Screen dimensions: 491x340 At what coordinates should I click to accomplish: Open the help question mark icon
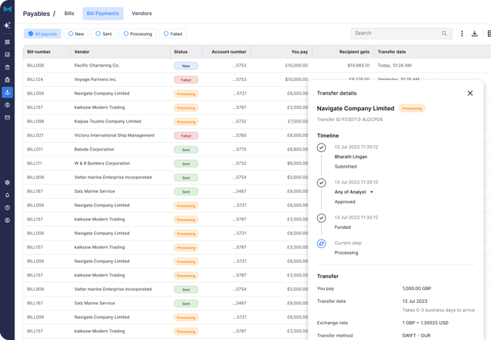pos(8,208)
